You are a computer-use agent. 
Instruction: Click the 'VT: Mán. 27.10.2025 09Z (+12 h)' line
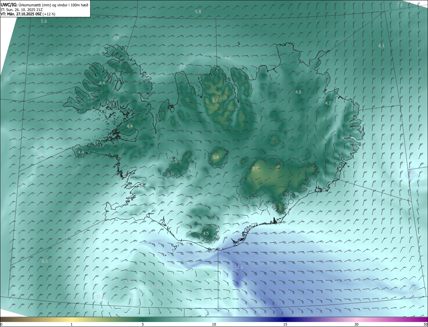28,14
